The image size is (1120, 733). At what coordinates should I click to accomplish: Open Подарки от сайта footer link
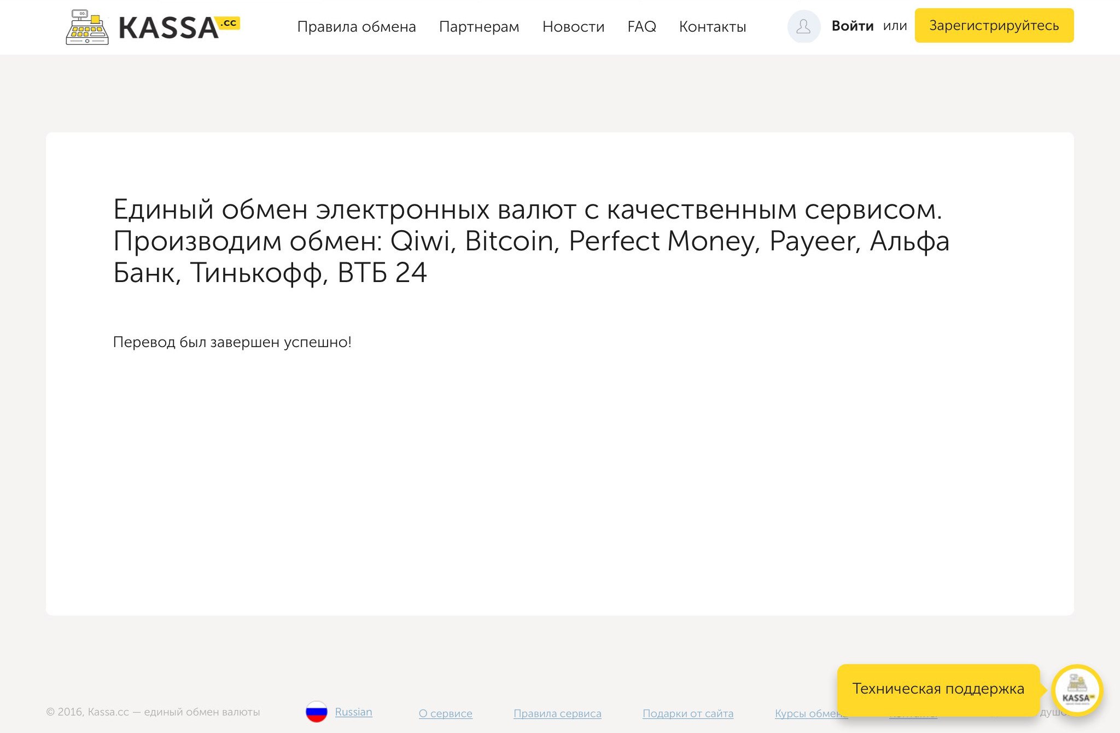[x=688, y=713]
